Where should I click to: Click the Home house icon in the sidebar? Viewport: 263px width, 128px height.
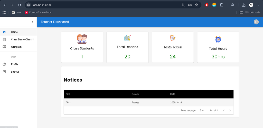click(x=4, y=32)
